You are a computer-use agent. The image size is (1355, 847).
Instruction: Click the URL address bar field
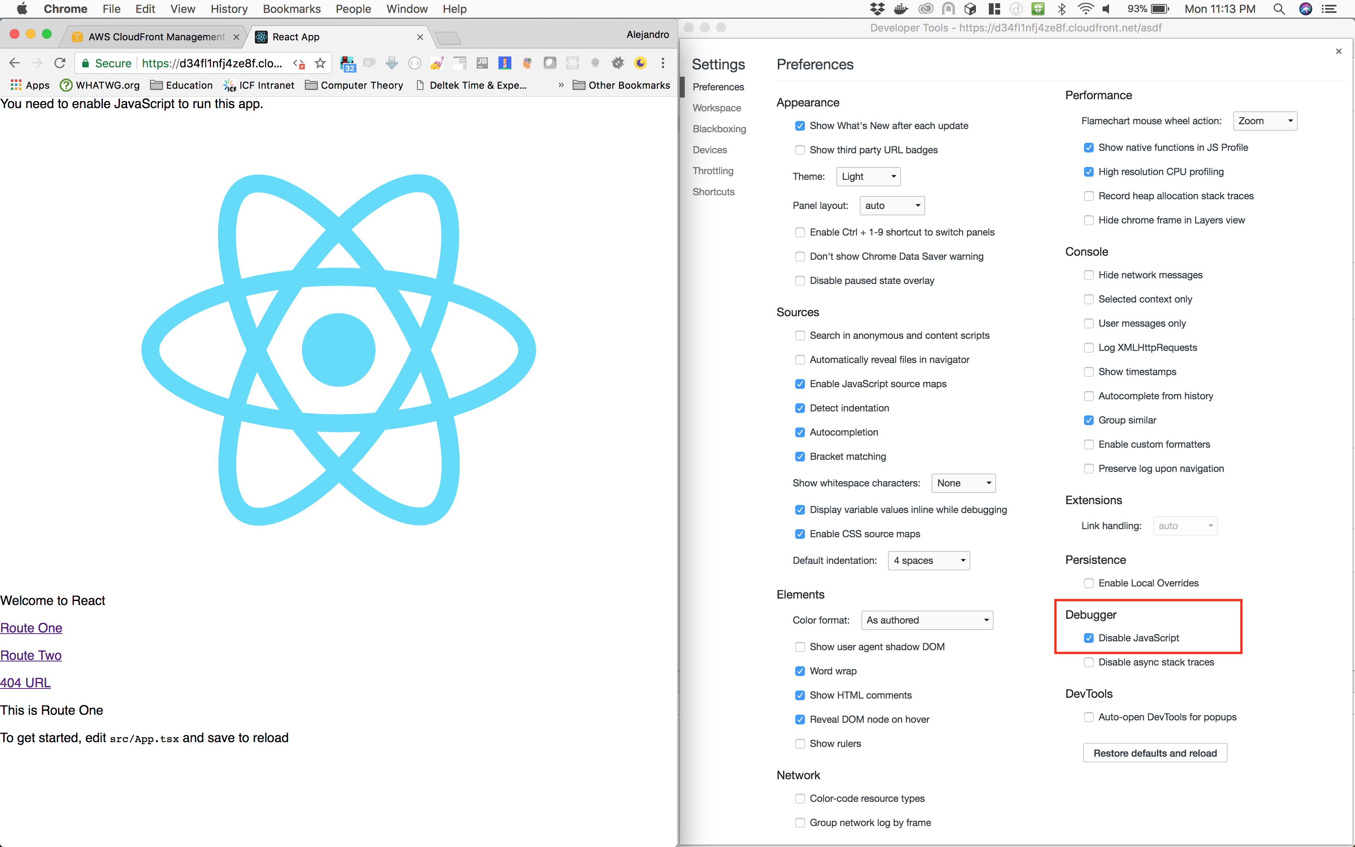pyautogui.click(x=213, y=63)
